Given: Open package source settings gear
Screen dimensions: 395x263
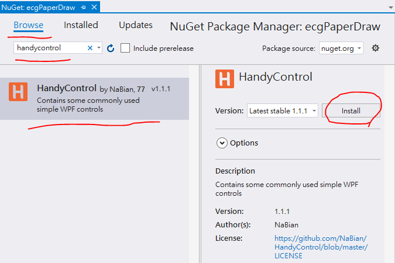Looking at the screenshot, I should (375, 48).
